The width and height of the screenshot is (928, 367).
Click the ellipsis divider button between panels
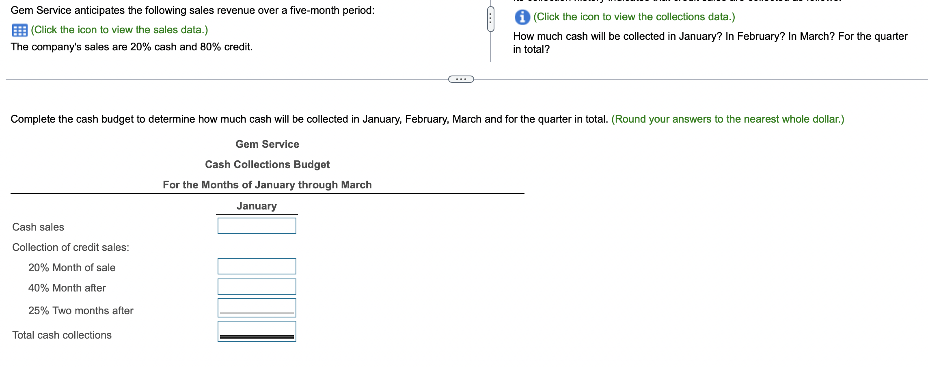[x=461, y=80]
